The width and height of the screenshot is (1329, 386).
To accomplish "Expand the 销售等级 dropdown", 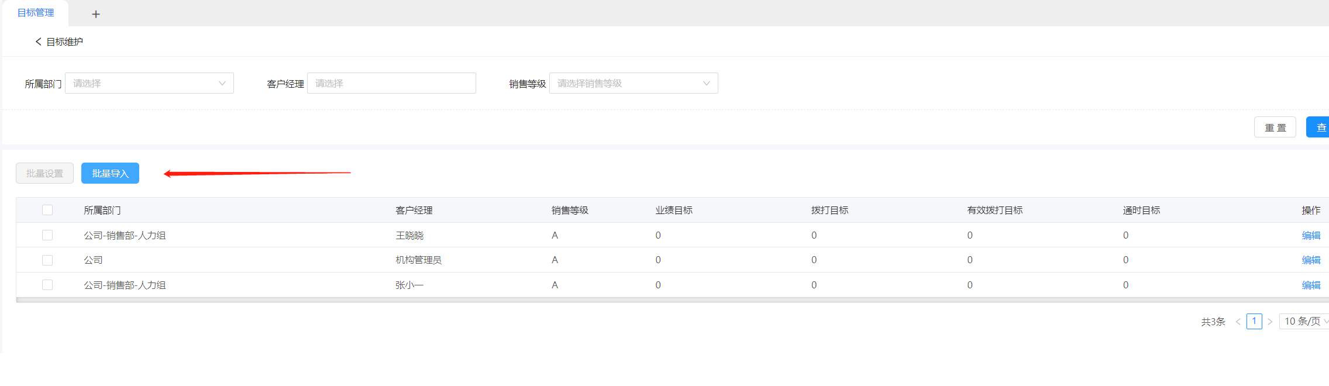I will [633, 83].
